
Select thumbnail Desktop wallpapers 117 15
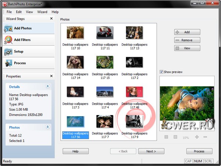pyautogui.click(x=105, y=62)
